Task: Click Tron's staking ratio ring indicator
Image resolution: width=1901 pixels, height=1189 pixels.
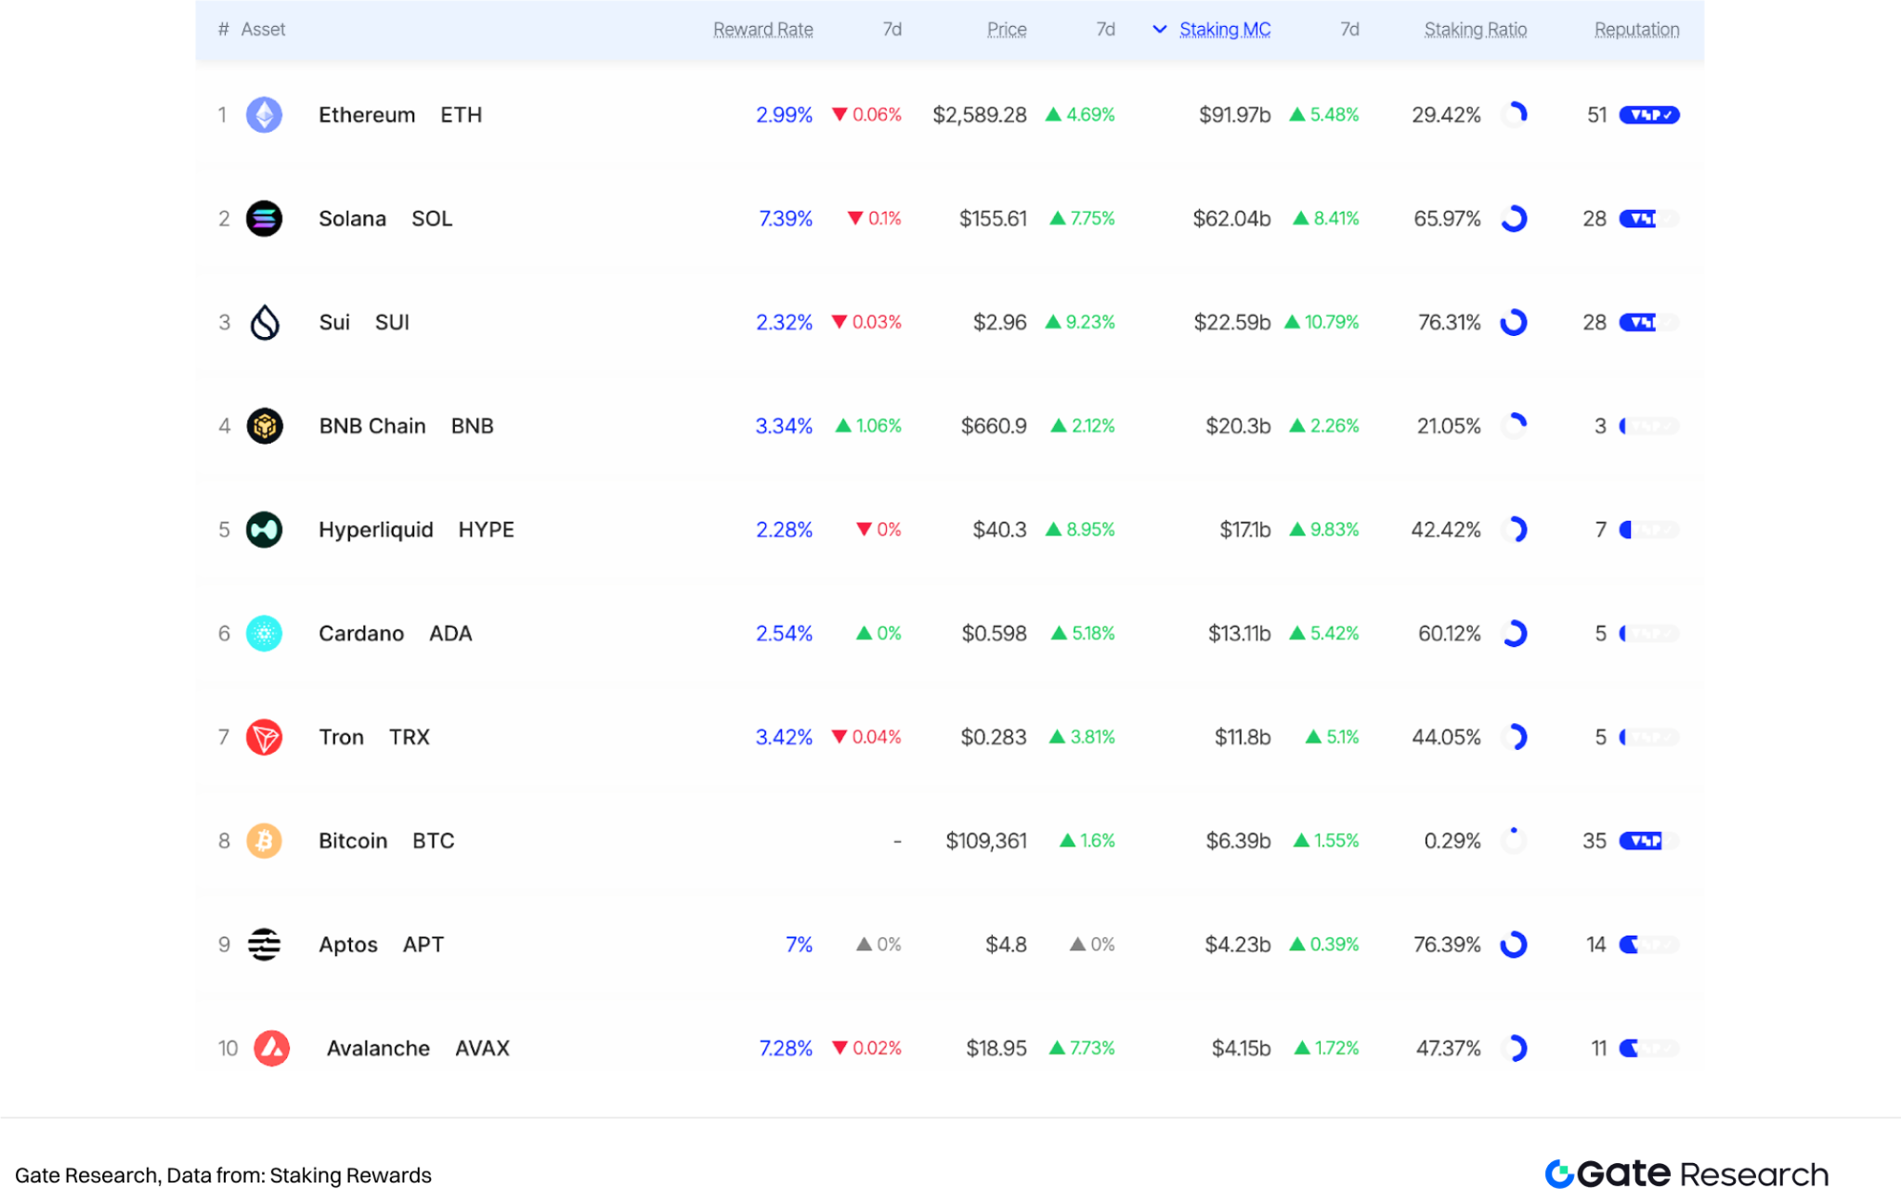Action: pyautogui.click(x=1514, y=737)
